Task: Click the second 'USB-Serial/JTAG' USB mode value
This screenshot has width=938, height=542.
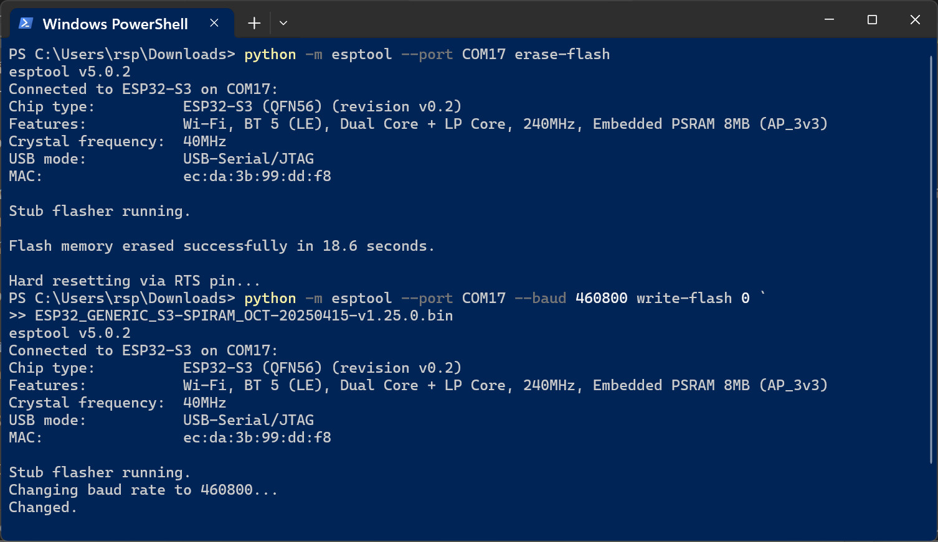Action: coord(249,420)
